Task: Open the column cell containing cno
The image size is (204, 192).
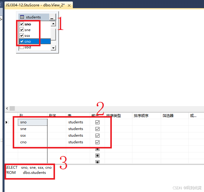Action: (32, 142)
